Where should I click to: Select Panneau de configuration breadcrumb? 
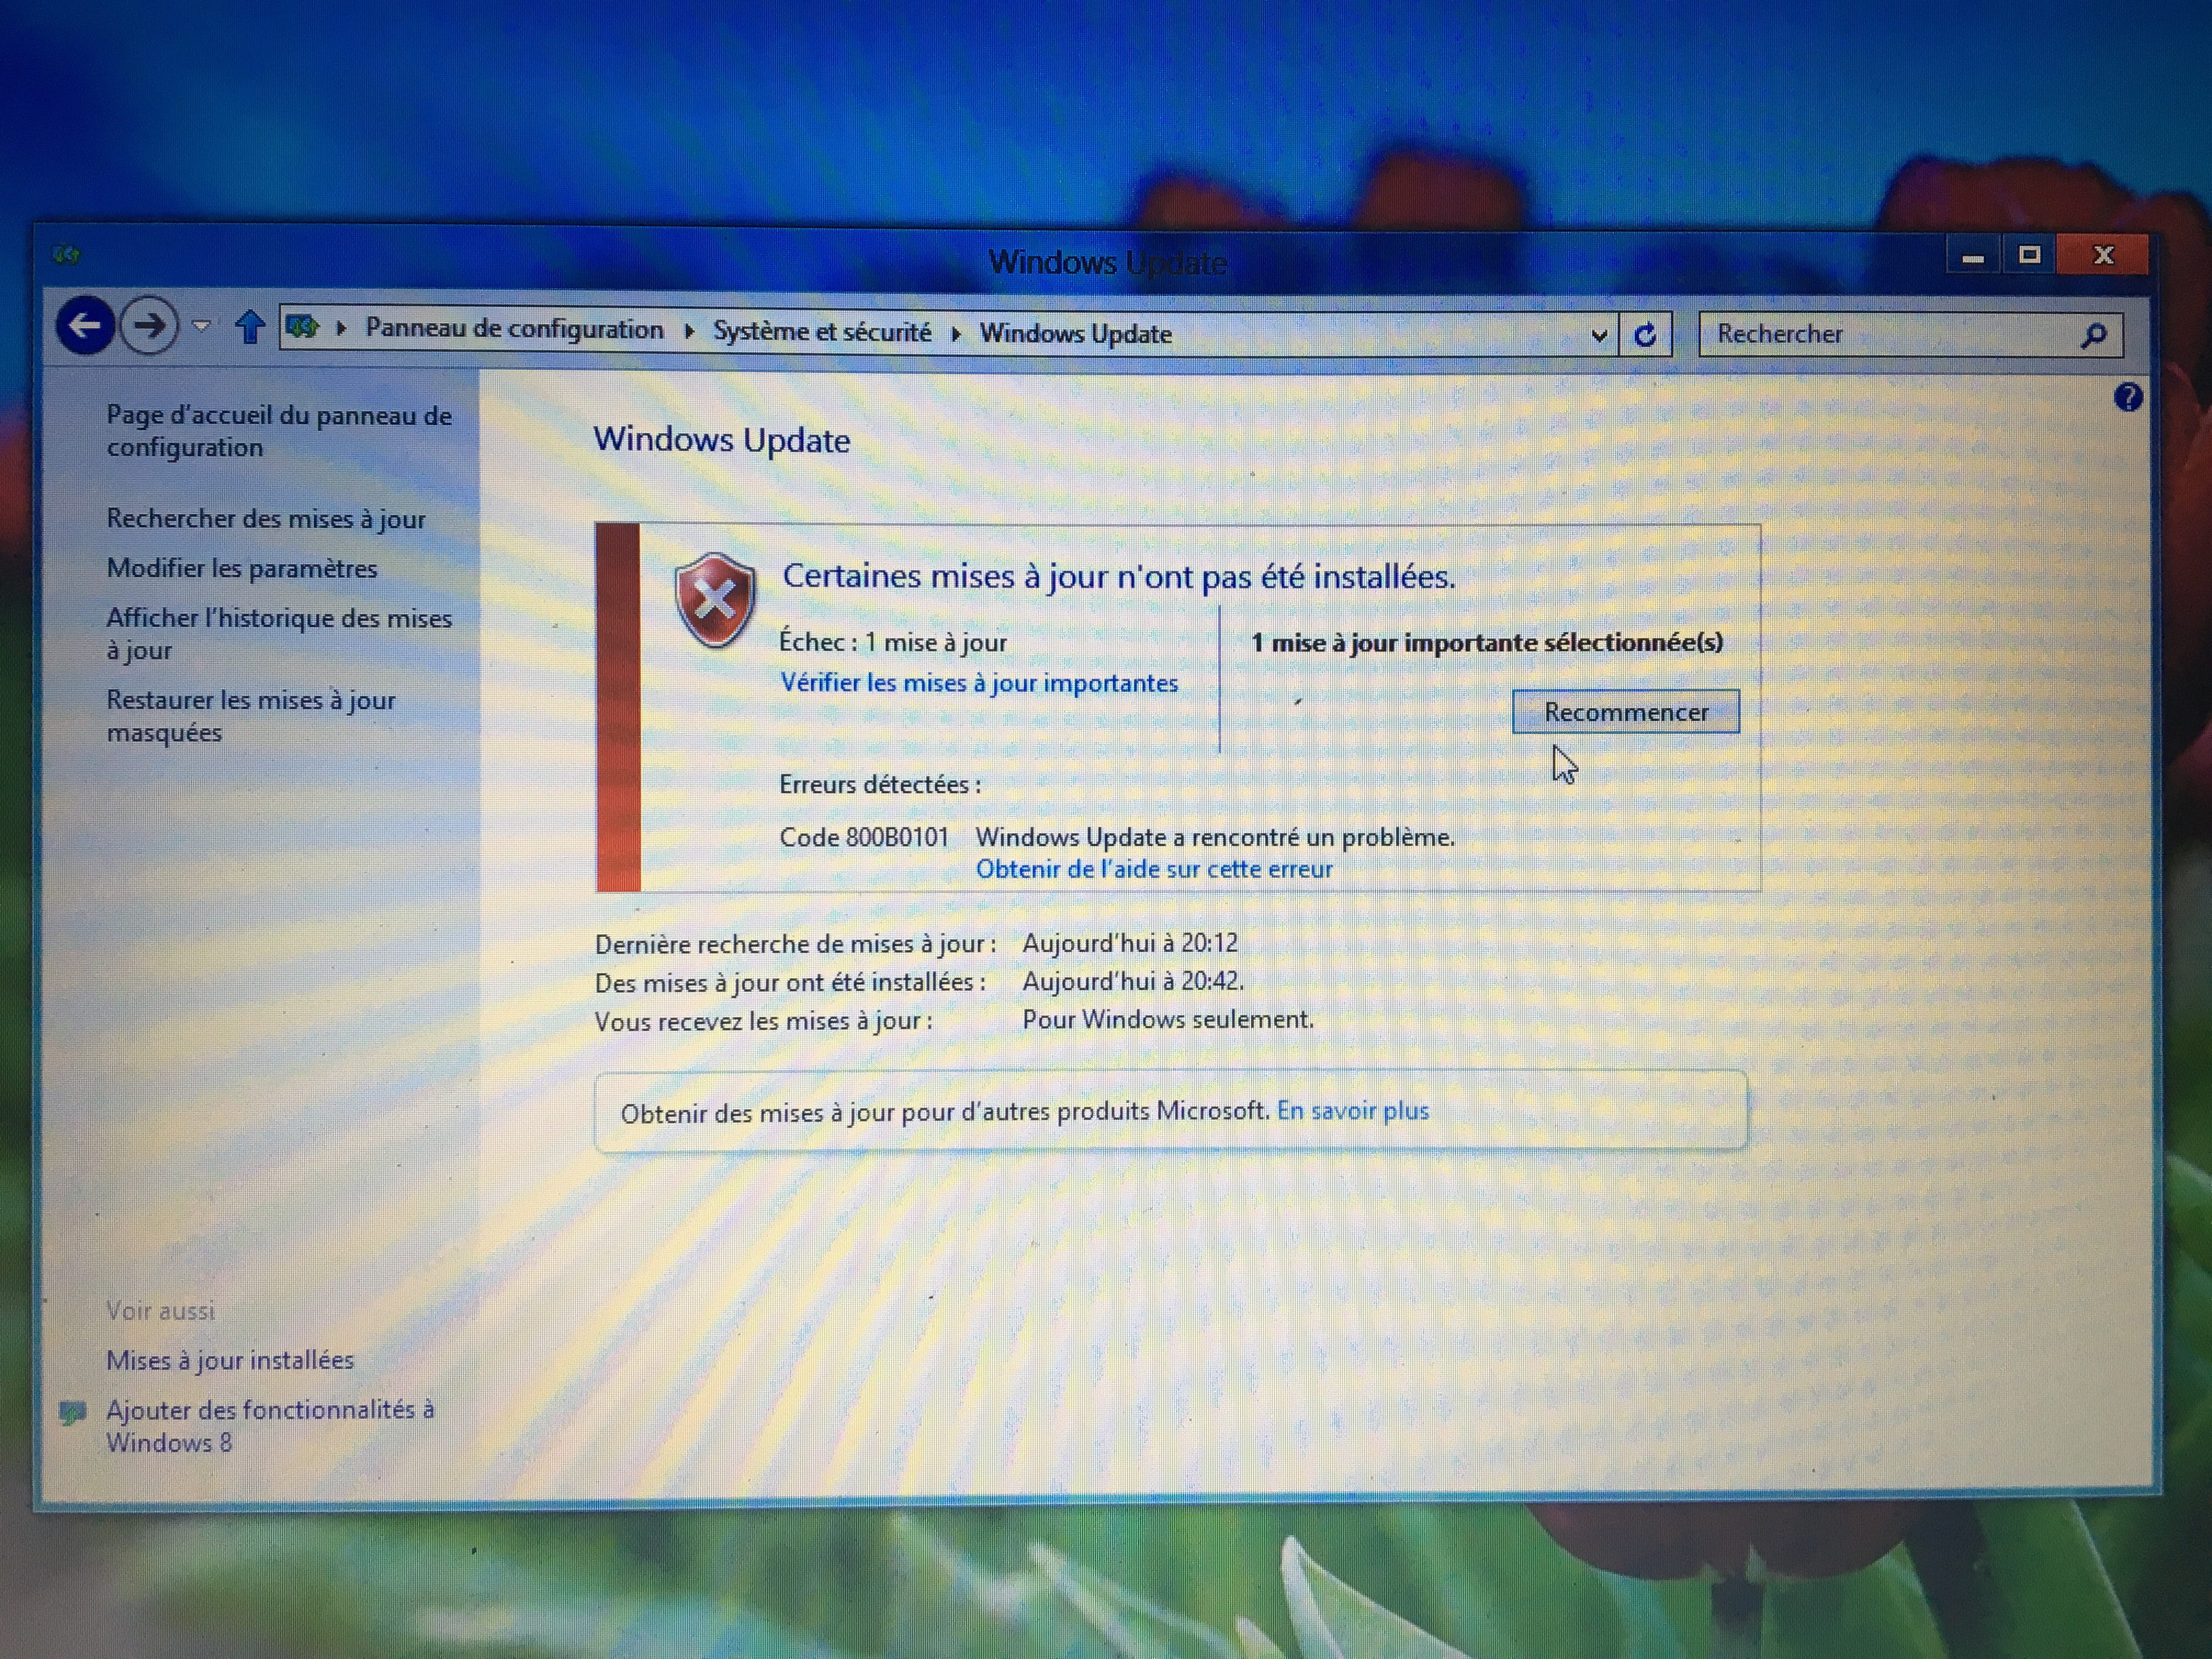pyautogui.click(x=514, y=329)
